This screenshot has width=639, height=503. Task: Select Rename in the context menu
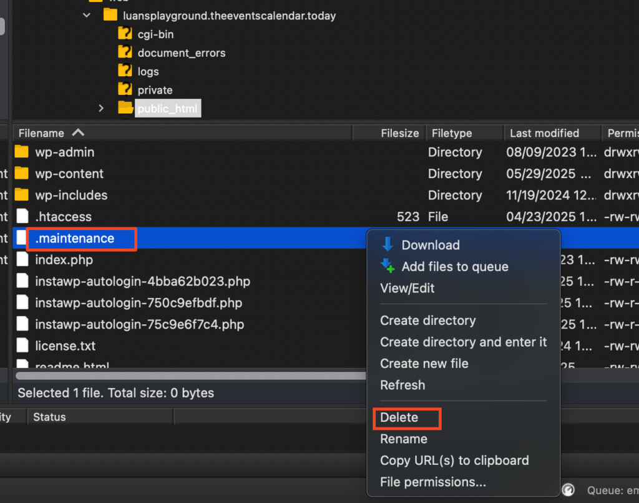(x=404, y=439)
